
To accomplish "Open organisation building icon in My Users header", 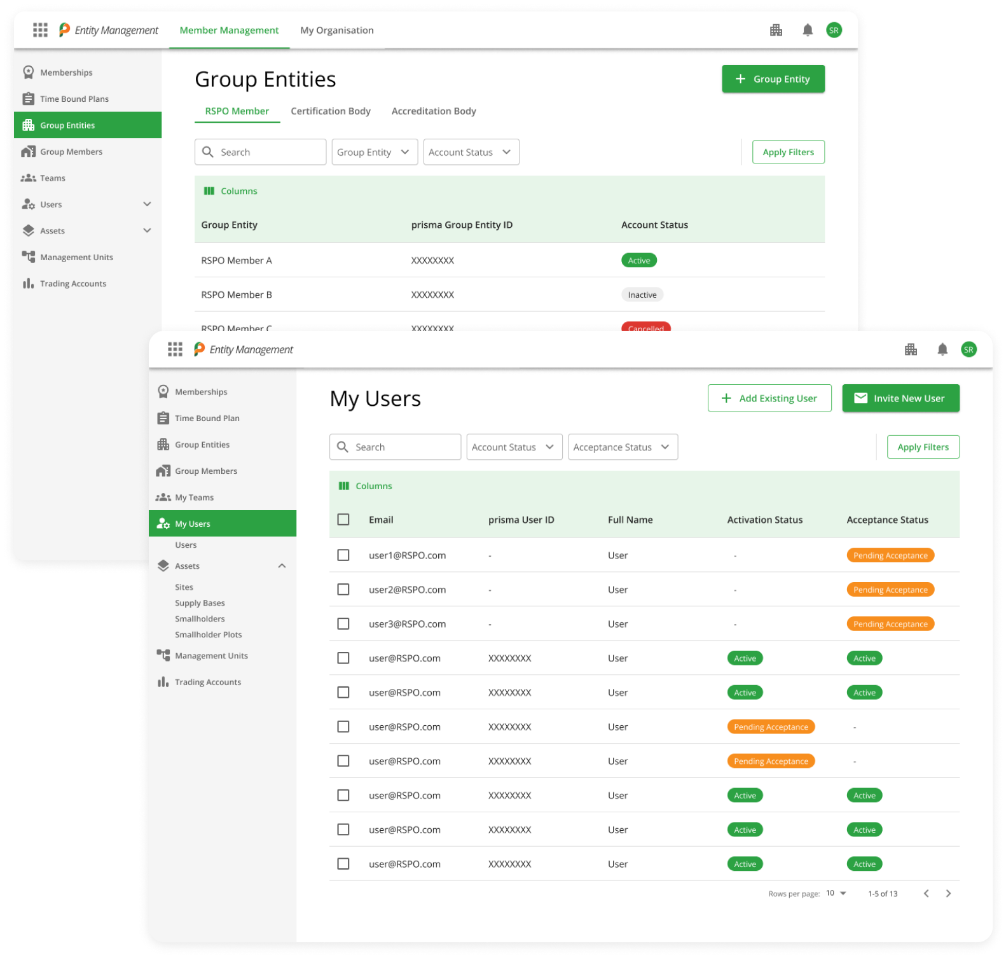I will click(911, 349).
